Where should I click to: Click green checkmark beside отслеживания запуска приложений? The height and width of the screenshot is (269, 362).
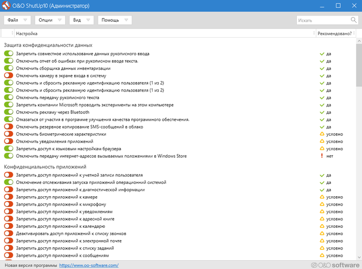(322, 183)
